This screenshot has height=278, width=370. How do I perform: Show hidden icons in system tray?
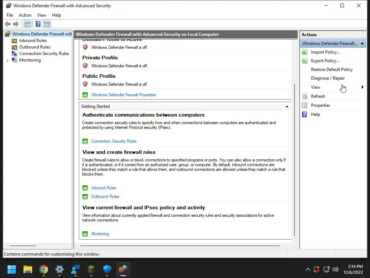308,269
